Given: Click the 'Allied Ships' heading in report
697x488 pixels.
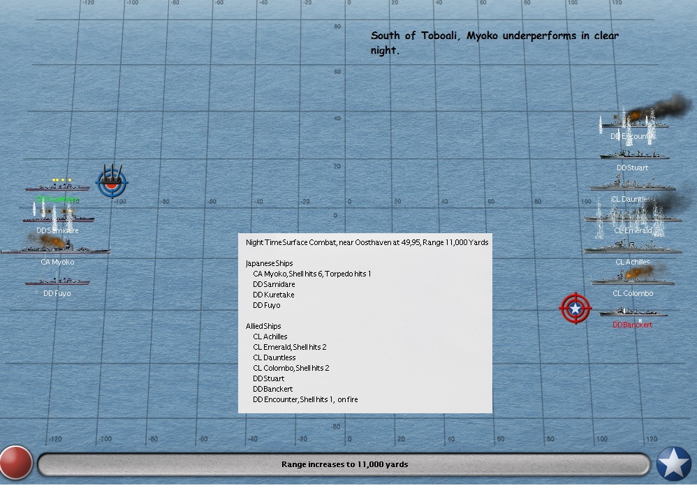Looking at the screenshot, I should tap(263, 326).
